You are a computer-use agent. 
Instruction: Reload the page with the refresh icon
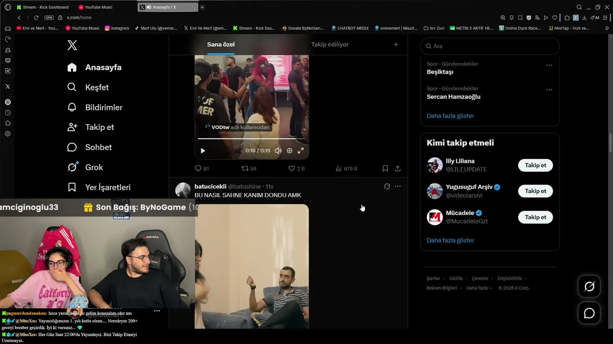[36, 18]
